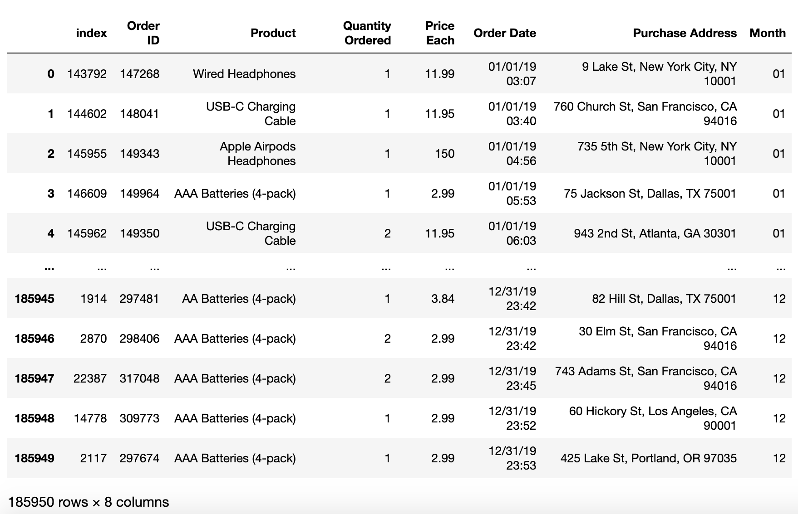The image size is (798, 514).
Task: Click row label 185949
Action: click(34, 458)
